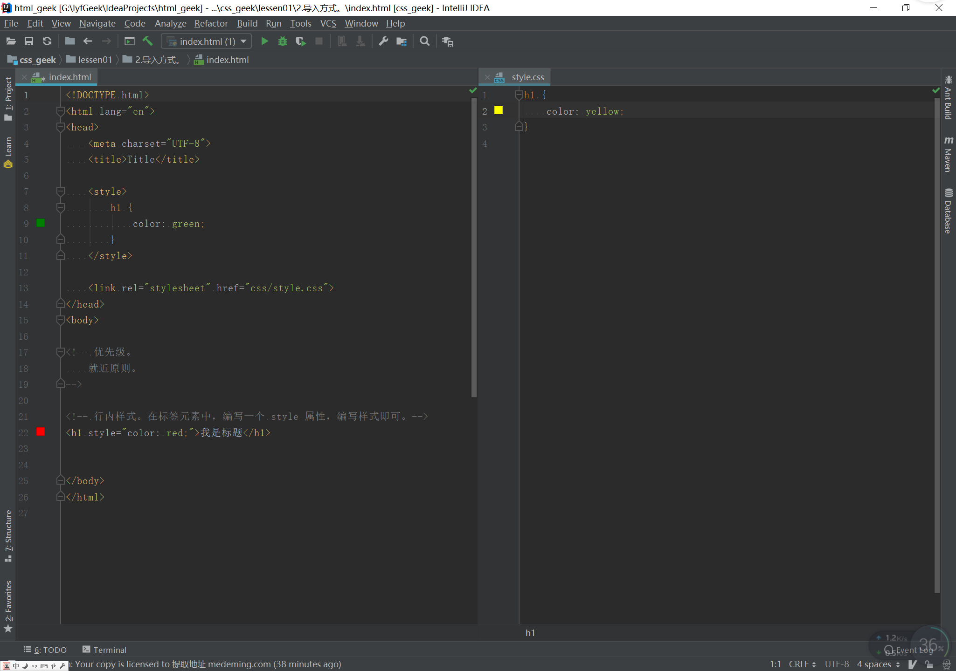Click the index.html vertical scrollbar
Image resolution: width=956 pixels, height=671 pixels.
[x=474, y=247]
